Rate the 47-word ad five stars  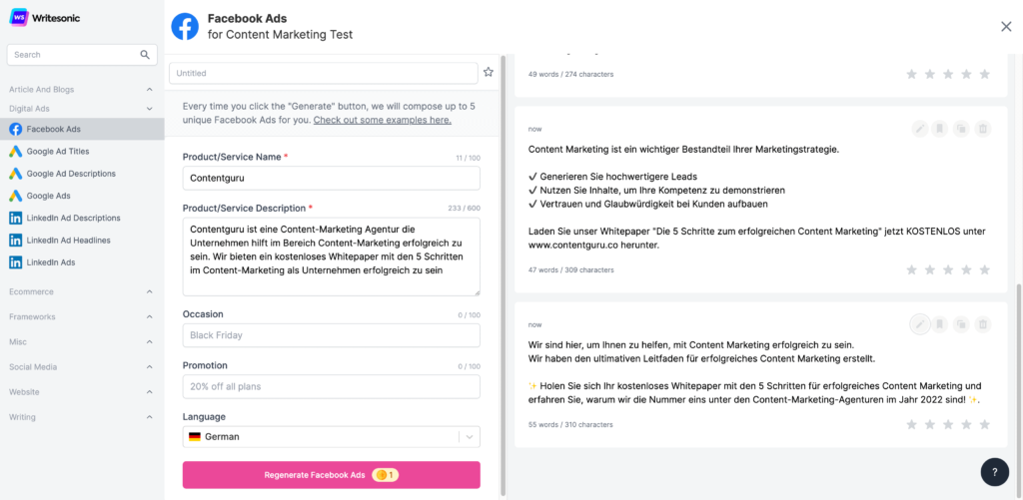[x=985, y=269]
